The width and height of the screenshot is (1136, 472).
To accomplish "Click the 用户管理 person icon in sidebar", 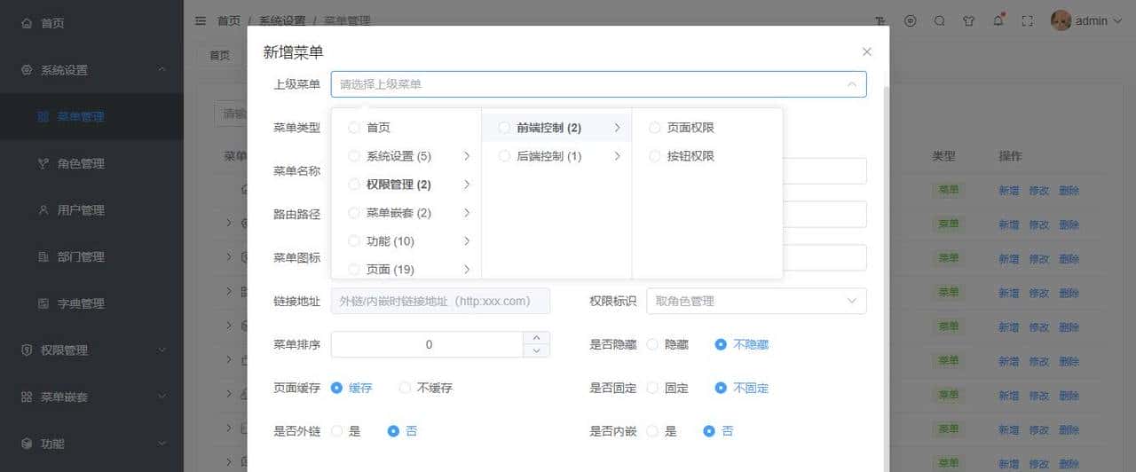I will tap(43, 210).
